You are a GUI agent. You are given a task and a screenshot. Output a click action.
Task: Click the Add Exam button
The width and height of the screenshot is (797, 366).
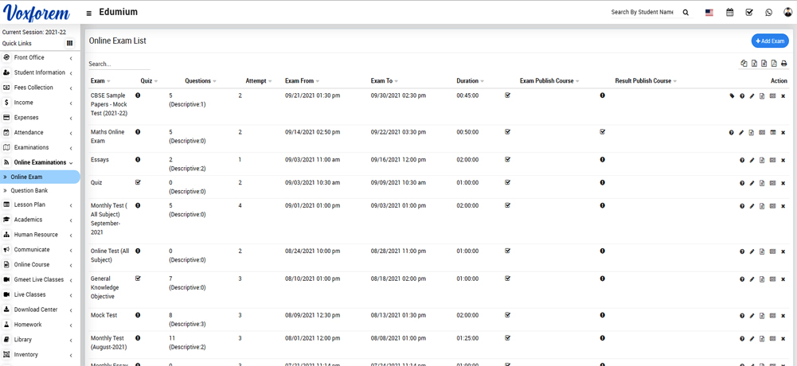pyautogui.click(x=769, y=41)
